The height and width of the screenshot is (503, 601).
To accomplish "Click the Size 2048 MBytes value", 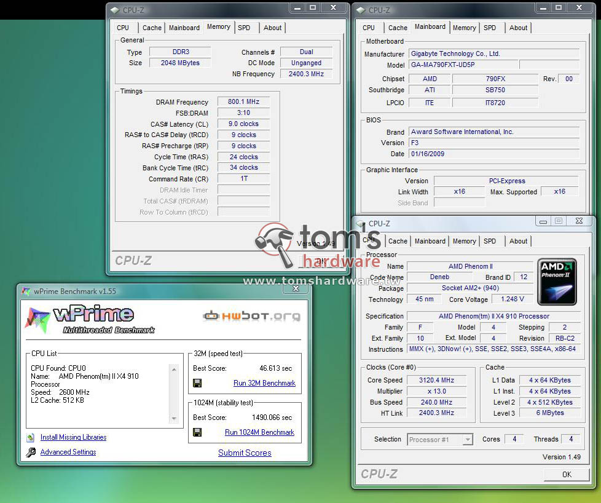I will pyautogui.click(x=180, y=63).
